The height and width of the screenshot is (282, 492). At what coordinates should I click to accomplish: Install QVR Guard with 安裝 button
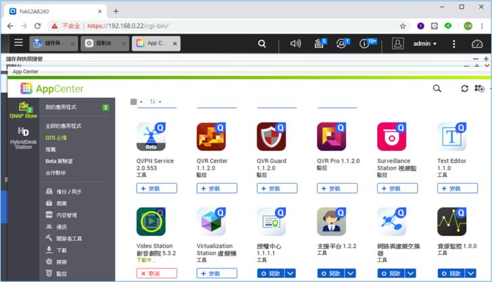[x=277, y=189]
